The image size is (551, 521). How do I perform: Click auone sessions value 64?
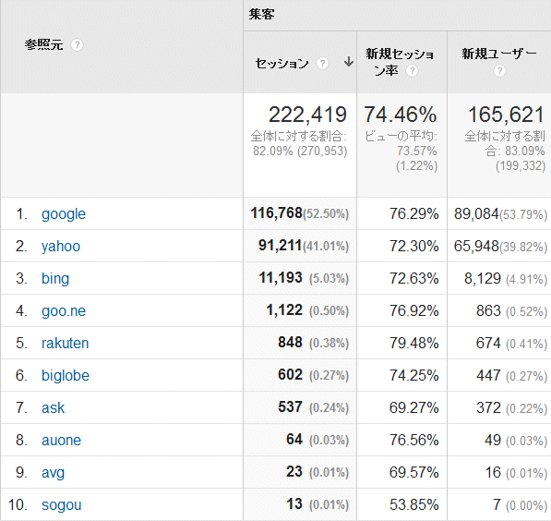pyautogui.click(x=294, y=440)
